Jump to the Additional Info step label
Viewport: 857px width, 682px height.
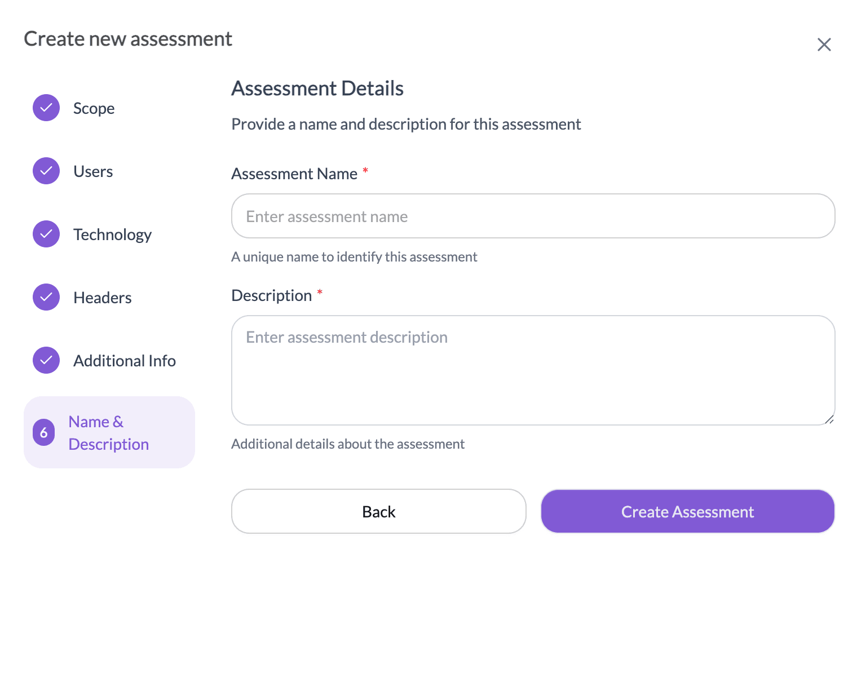pyautogui.click(x=124, y=361)
